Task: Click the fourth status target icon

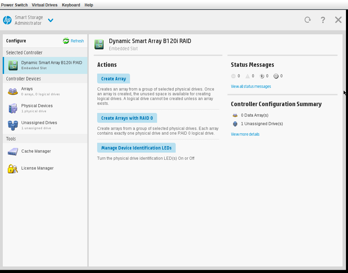Action: tap(276, 76)
